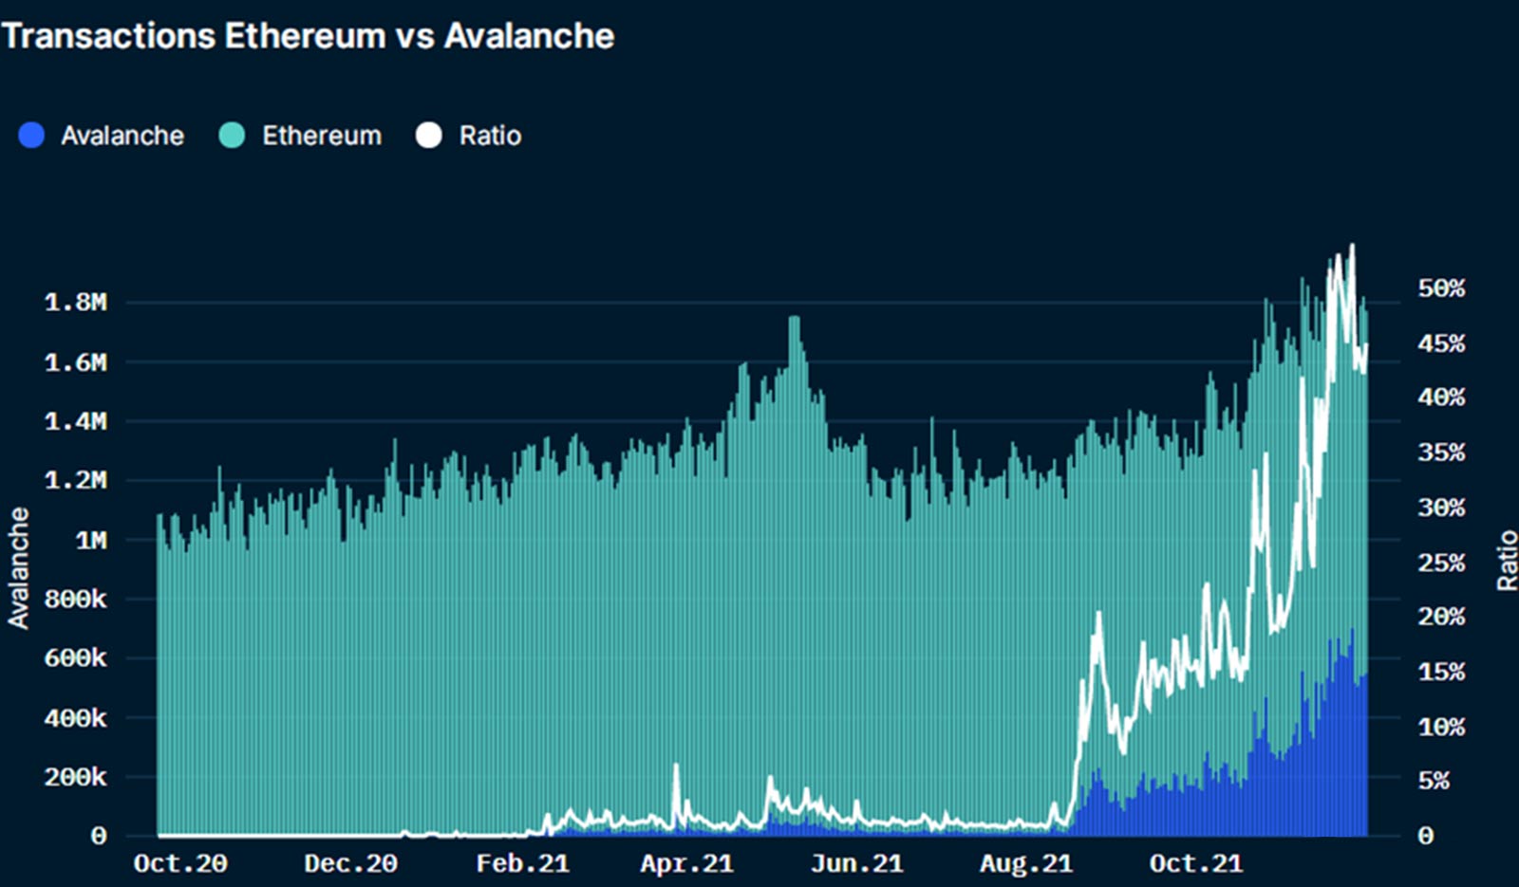Image resolution: width=1519 pixels, height=887 pixels.
Task: Click the vertical Avalanche axis title
Action: coord(19,568)
